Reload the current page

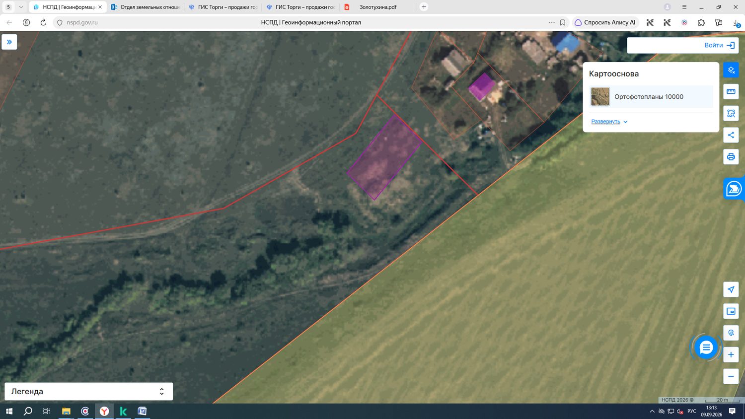43,22
